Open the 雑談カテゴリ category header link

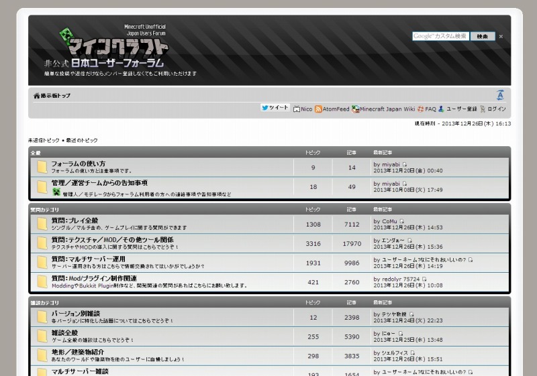coord(44,302)
